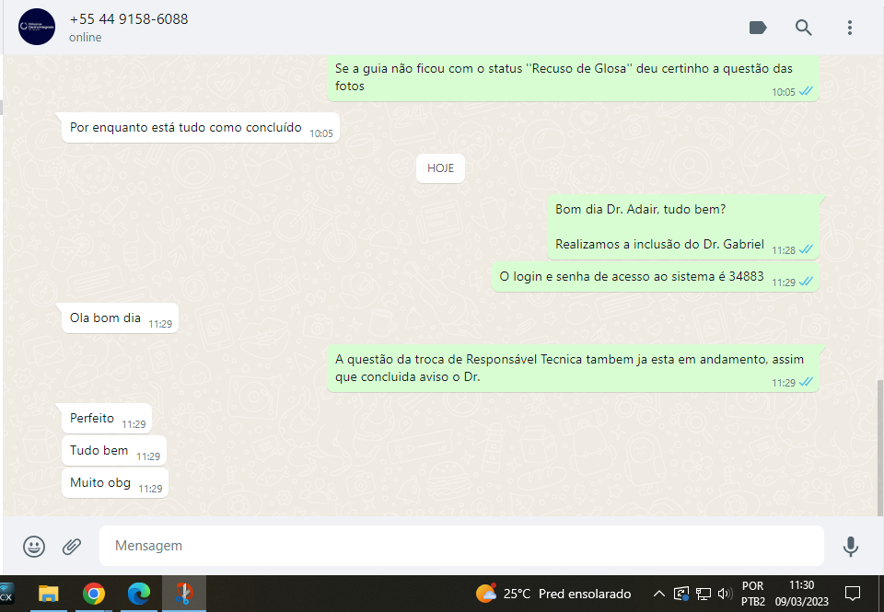Attach a file with the paperclip

[72, 546]
